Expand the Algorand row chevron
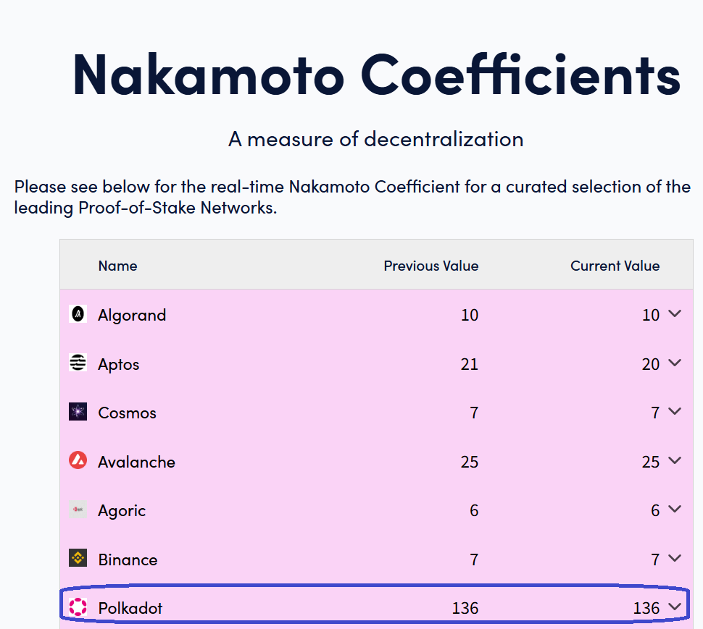The image size is (703, 629). point(675,314)
